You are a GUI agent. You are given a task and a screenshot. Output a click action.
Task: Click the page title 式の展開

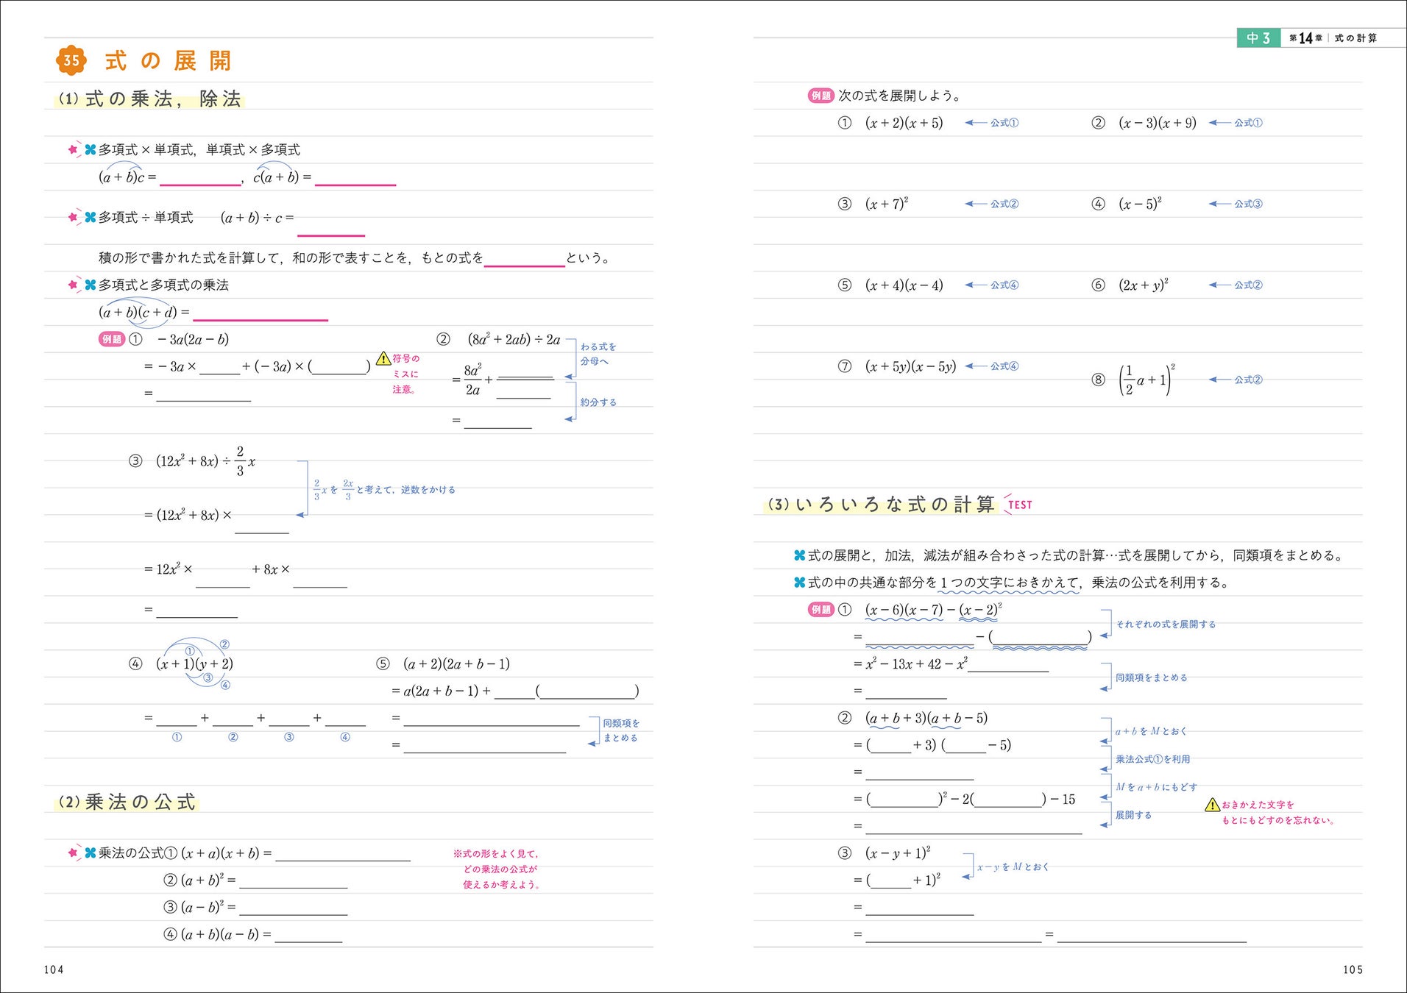pyautogui.click(x=169, y=60)
